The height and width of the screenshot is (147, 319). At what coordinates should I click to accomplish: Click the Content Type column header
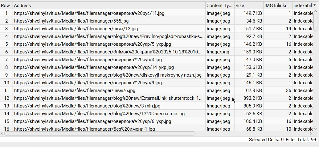220,6
